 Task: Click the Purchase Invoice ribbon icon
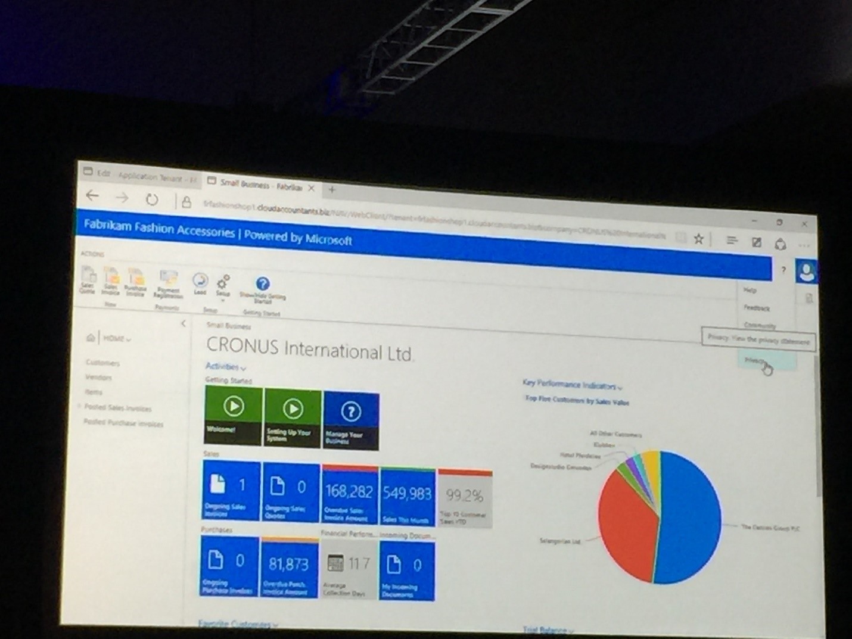(x=135, y=281)
